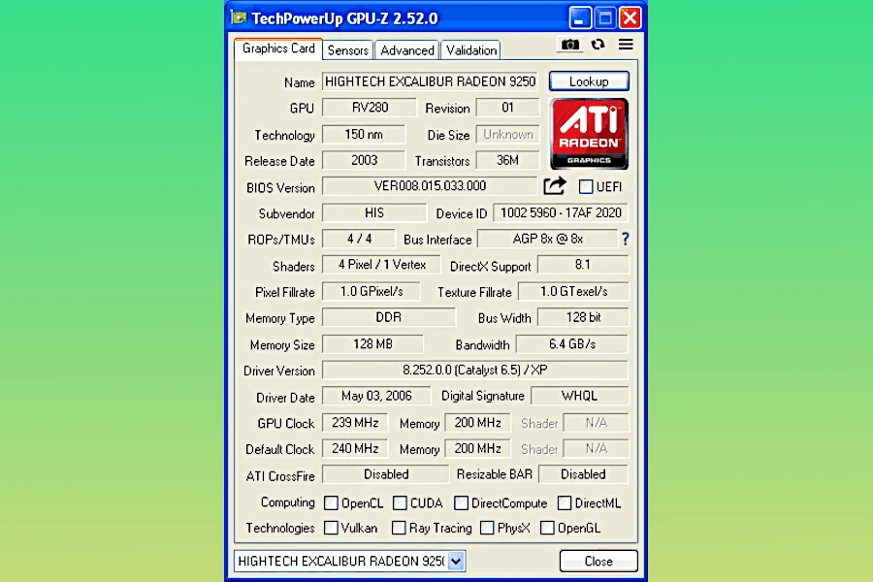Click the BIOS export share icon
Image resolution: width=873 pixels, height=582 pixels.
555,186
